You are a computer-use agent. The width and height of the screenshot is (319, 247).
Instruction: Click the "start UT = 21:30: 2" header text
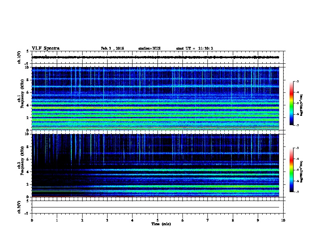195,48
